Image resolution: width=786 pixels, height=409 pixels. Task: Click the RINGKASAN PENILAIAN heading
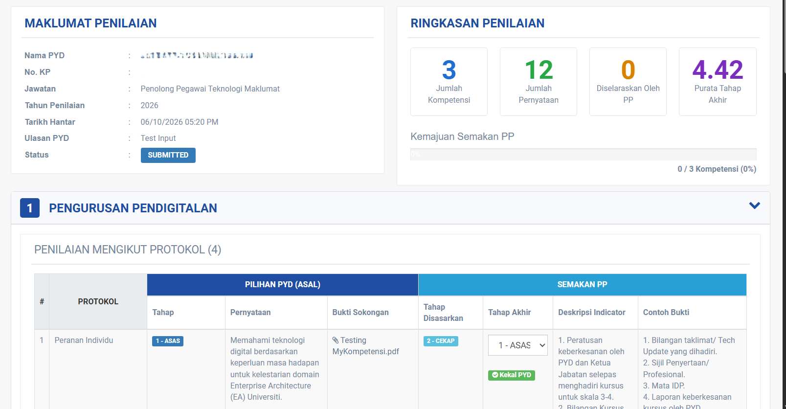(x=477, y=23)
